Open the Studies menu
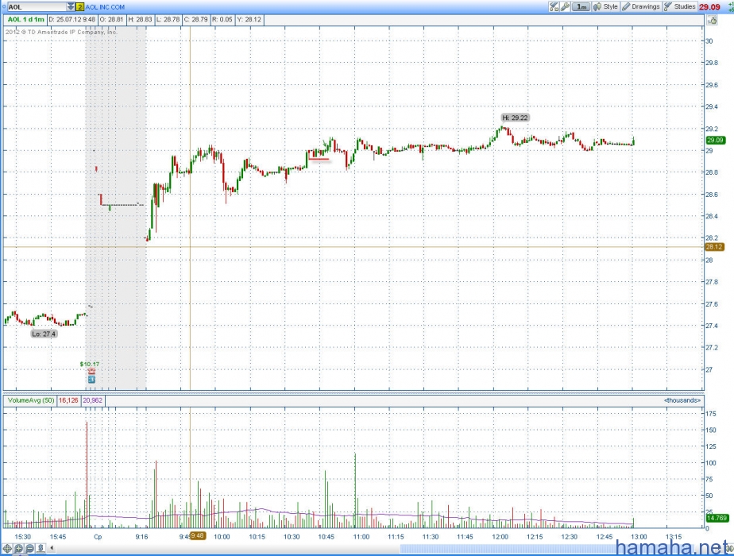 (679, 6)
